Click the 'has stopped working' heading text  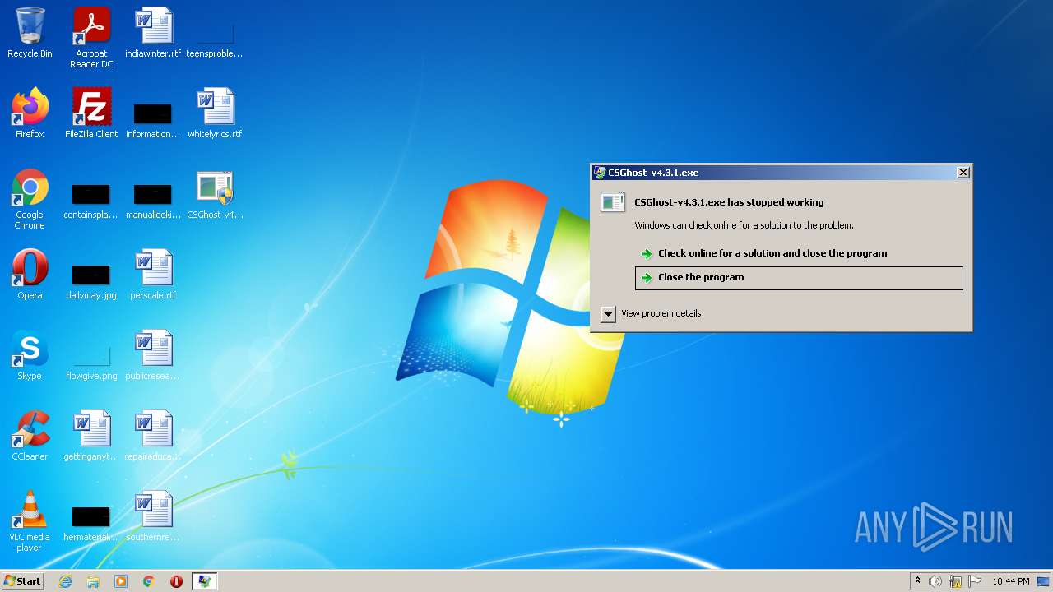coord(729,202)
